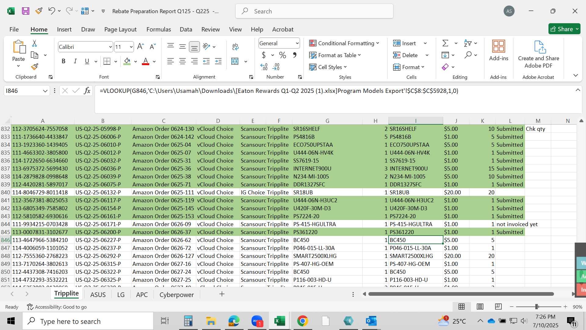Toggle Middle Align for the cell

coord(183,46)
